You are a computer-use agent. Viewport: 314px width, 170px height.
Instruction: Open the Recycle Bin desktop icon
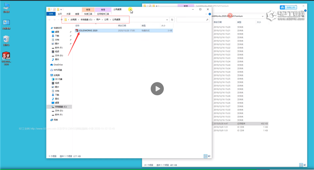(6, 41)
